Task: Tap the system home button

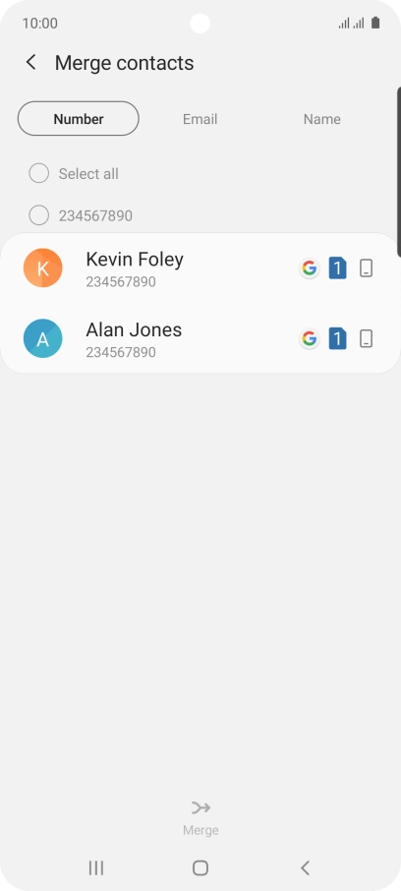Action: (x=200, y=867)
